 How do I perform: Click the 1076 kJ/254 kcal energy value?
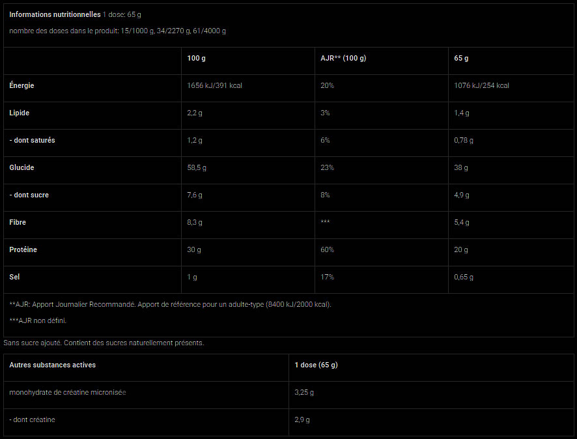(x=481, y=85)
